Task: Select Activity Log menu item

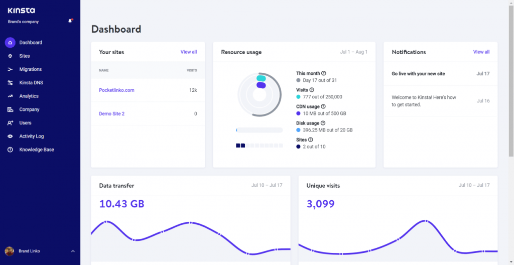Action: point(32,136)
